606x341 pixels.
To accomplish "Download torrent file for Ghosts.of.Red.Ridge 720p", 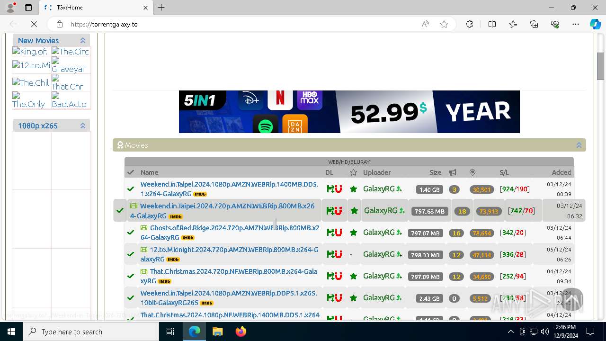I will click(x=330, y=233).
